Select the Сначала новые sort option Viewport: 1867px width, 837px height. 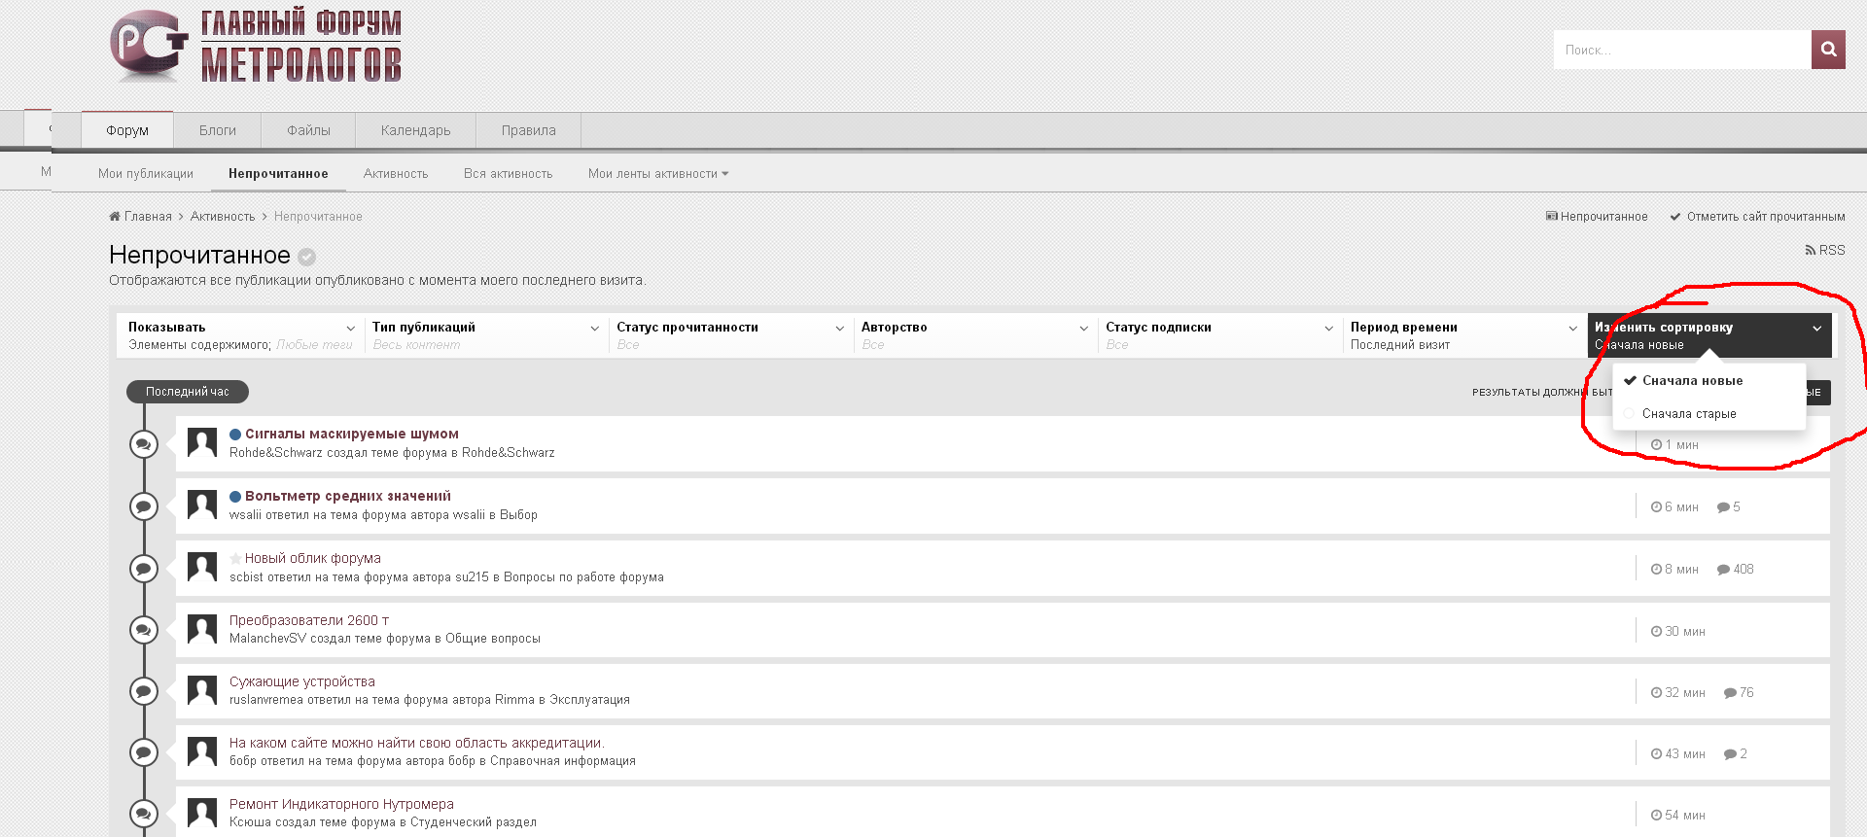coord(1692,381)
